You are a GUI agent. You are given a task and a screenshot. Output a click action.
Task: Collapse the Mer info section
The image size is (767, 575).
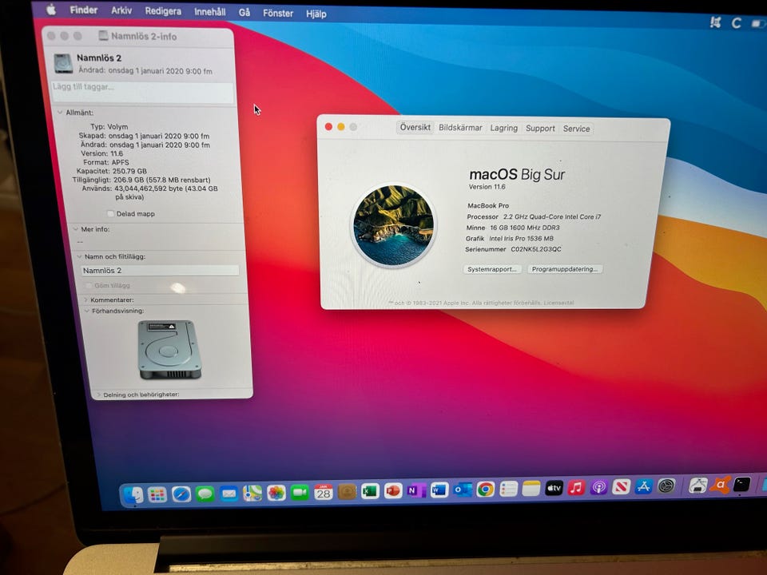[75, 229]
